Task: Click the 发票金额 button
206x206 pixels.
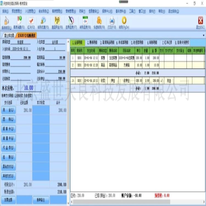Action: [9, 200]
